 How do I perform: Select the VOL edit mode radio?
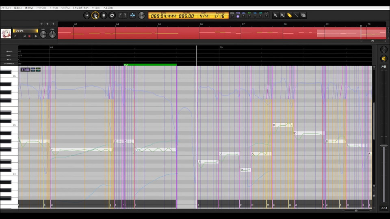tap(243, 16)
